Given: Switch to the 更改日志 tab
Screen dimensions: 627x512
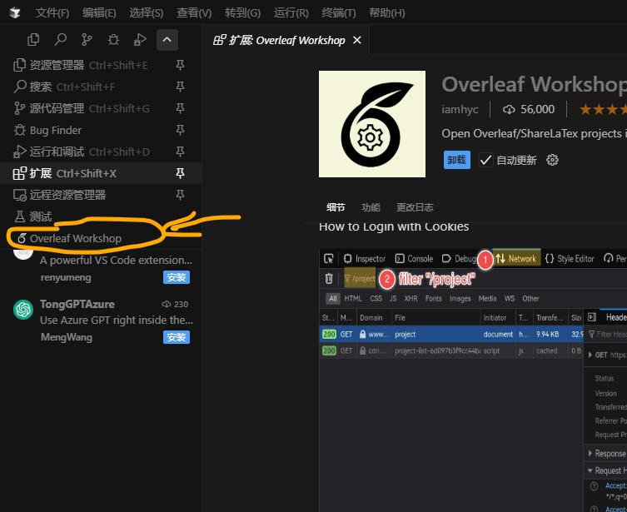Looking at the screenshot, I should [415, 207].
